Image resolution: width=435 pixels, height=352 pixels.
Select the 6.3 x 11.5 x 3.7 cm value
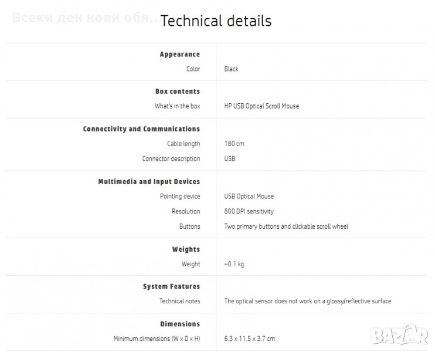(249, 339)
